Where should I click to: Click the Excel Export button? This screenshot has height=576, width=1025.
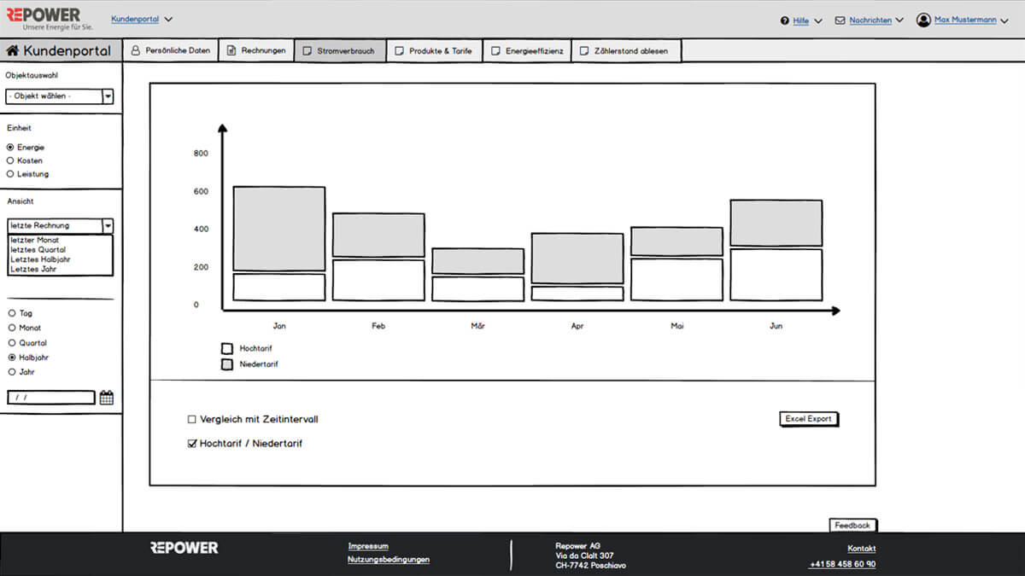tap(808, 419)
